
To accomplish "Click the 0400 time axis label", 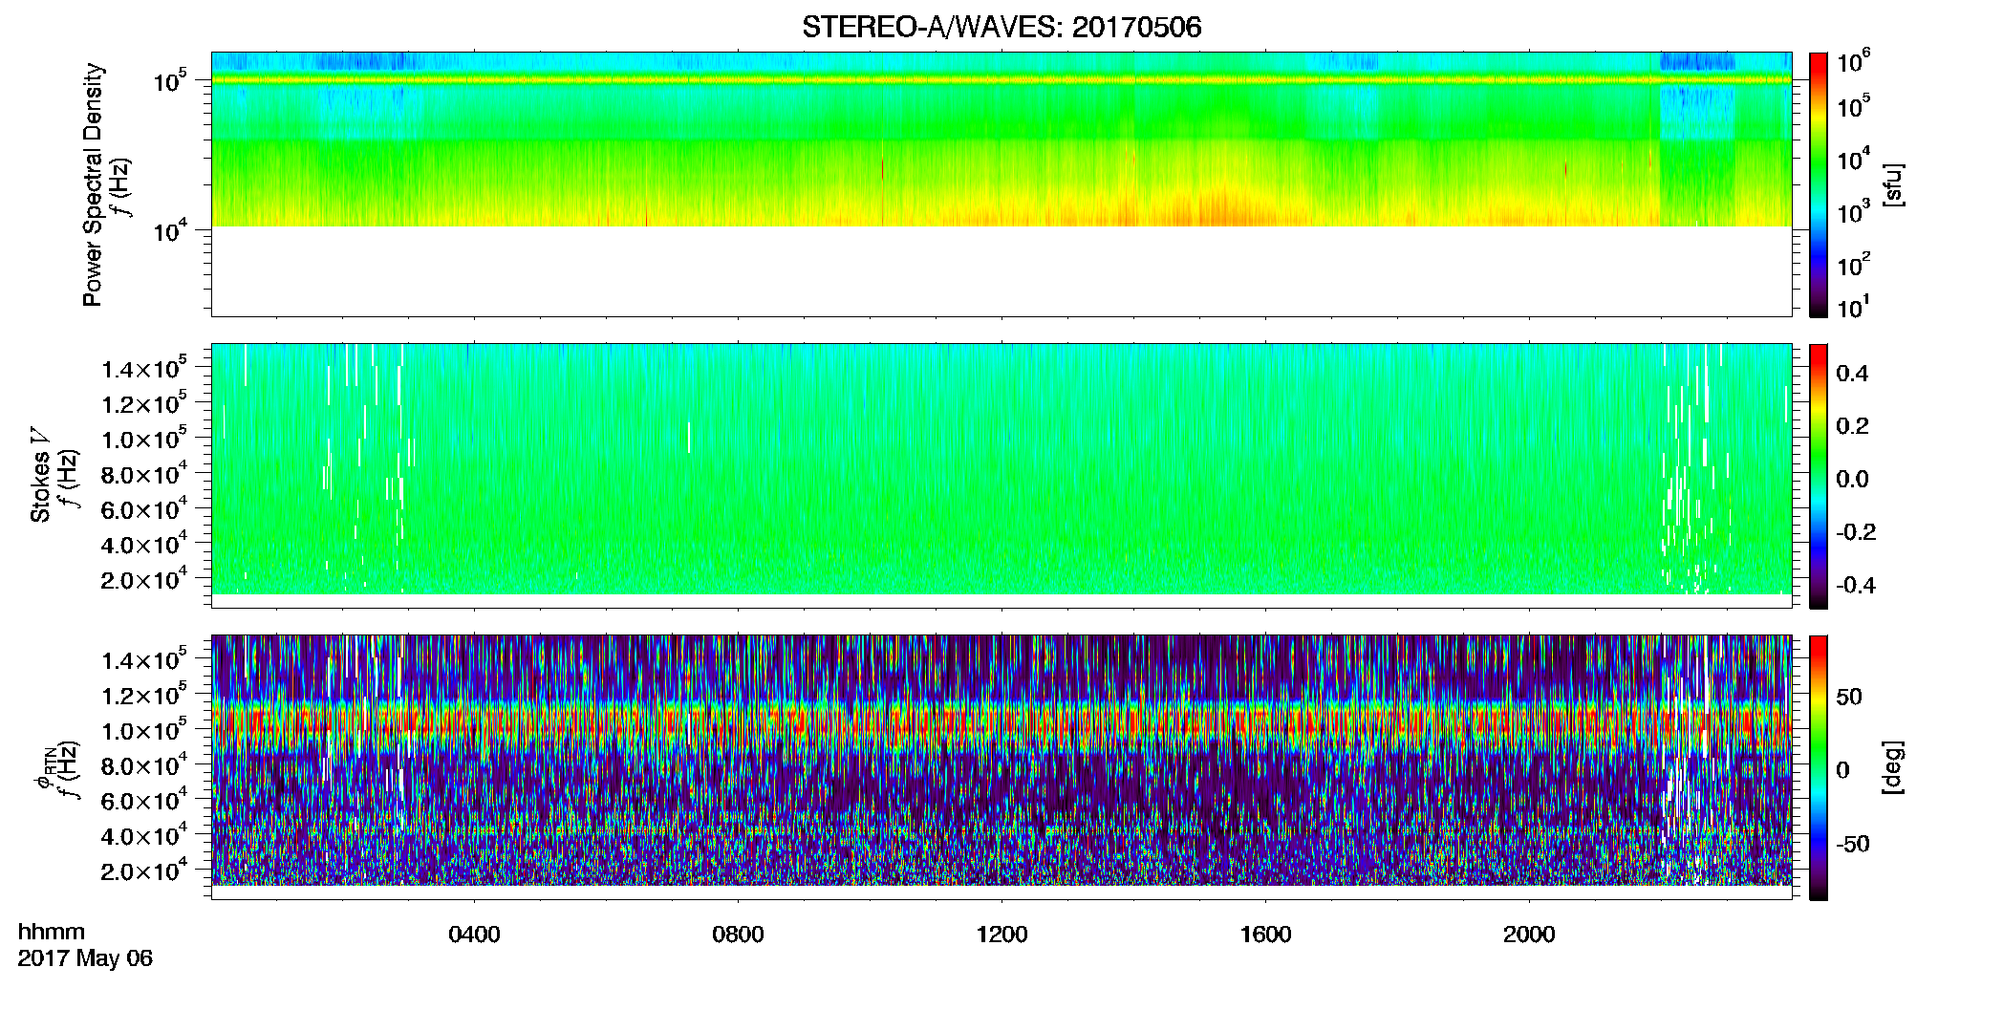I will 474,935.
